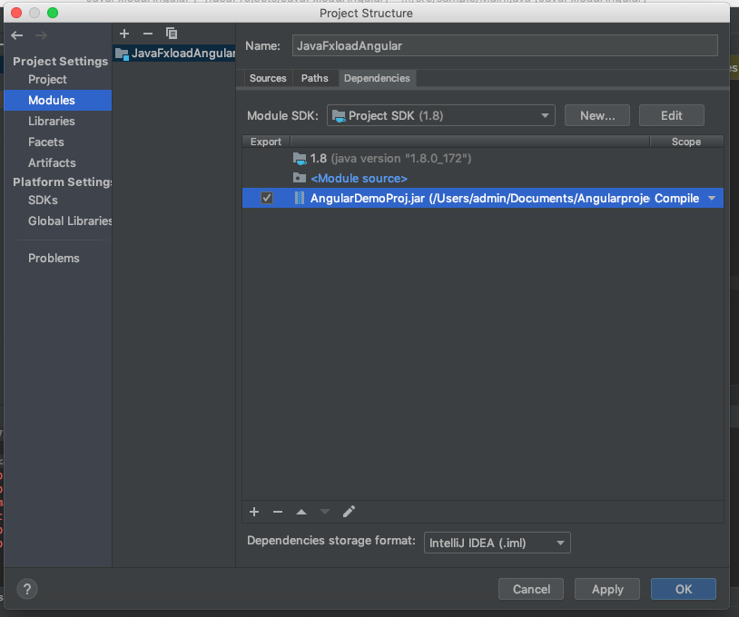
Task: Switch to the Dependencies tab
Action: click(x=377, y=78)
